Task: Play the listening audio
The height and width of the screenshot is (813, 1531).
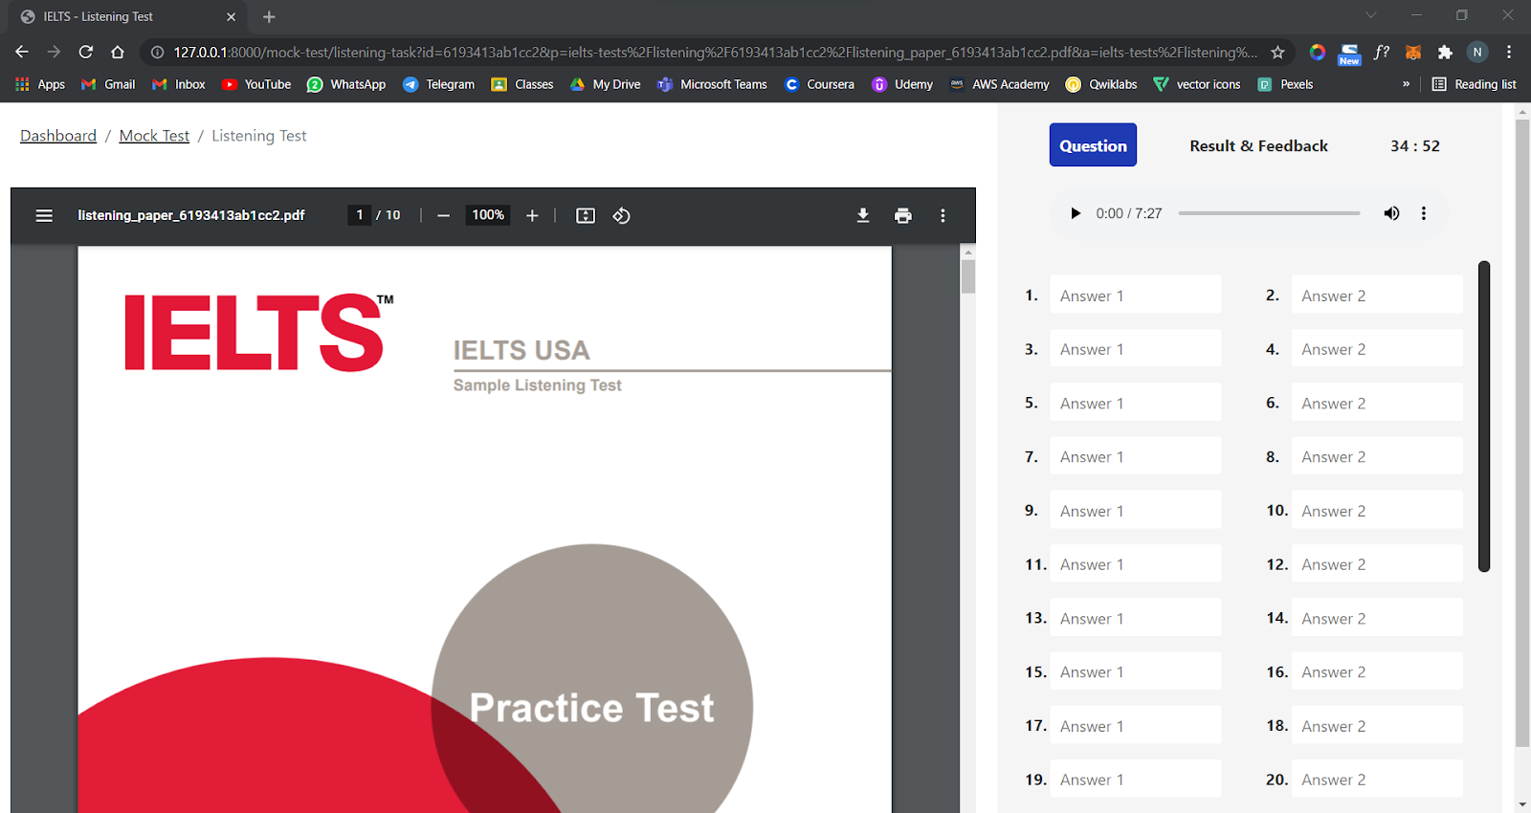Action: click(1076, 213)
